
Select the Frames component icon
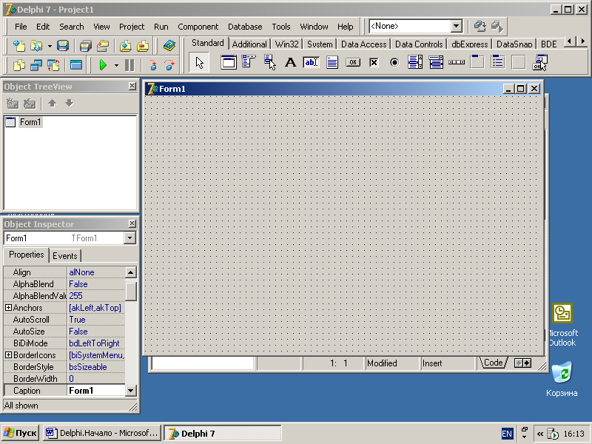(x=229, y=62)
